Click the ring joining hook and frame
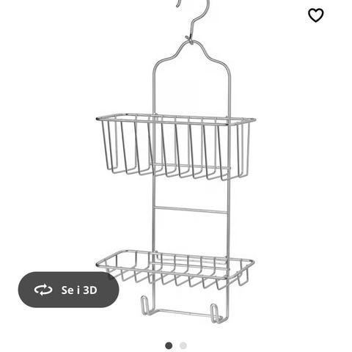Image resolution: width=352 pixels, height=352 pixels. point(189,40)
